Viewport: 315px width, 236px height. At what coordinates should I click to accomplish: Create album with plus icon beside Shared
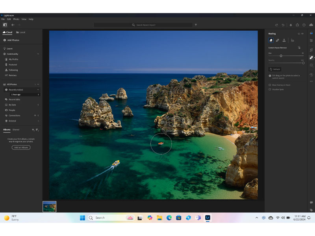(x=33, y=130)
